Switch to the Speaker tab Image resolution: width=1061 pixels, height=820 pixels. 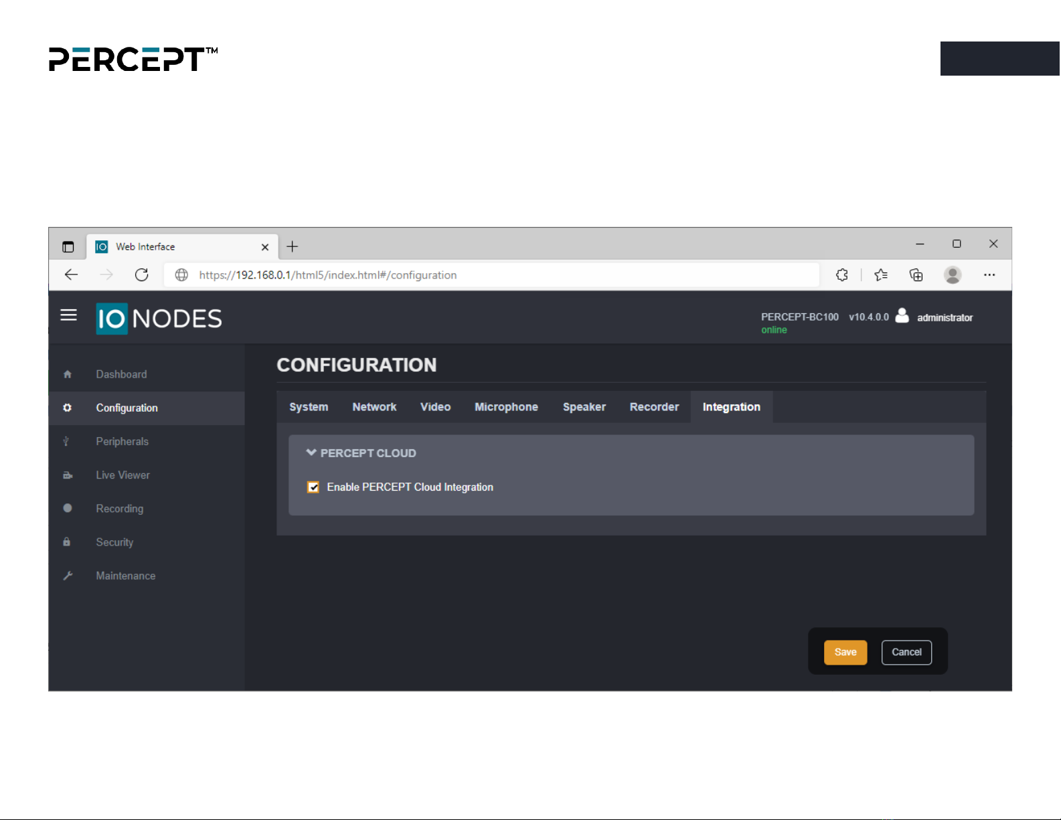tap(584, 407)
